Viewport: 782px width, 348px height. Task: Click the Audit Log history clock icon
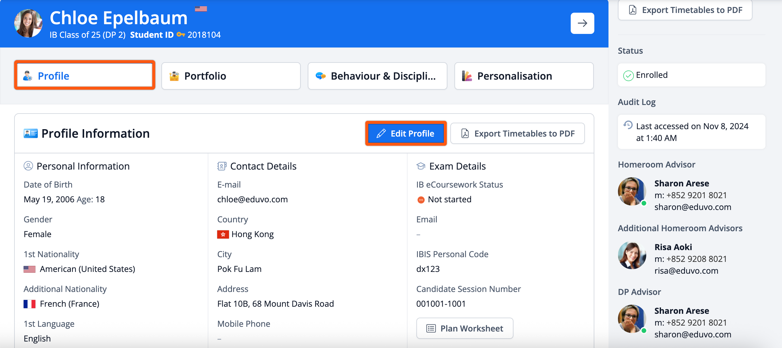point(628,125)
